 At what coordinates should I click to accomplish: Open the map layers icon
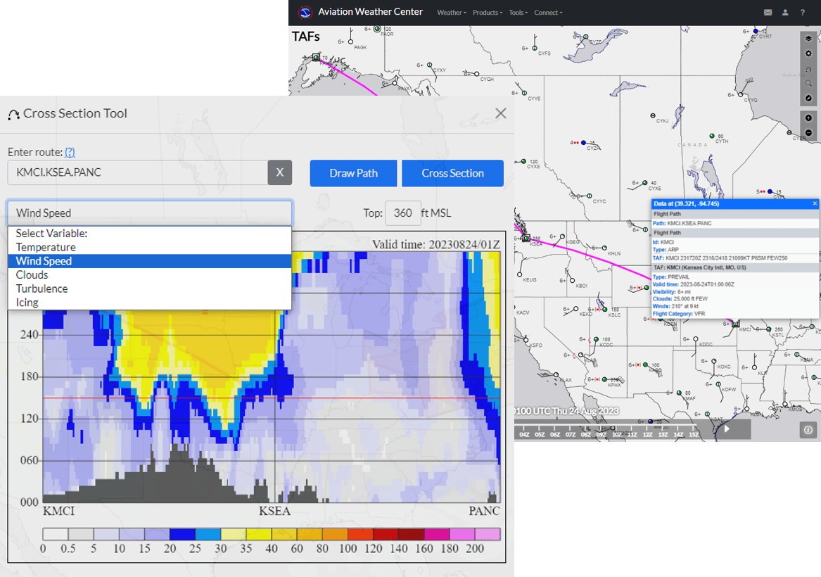click(x=808, y=38)
